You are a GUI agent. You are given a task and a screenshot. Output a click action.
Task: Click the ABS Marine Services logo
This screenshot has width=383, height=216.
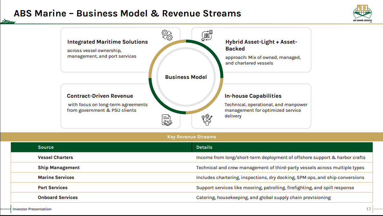[x=362, y=14]
